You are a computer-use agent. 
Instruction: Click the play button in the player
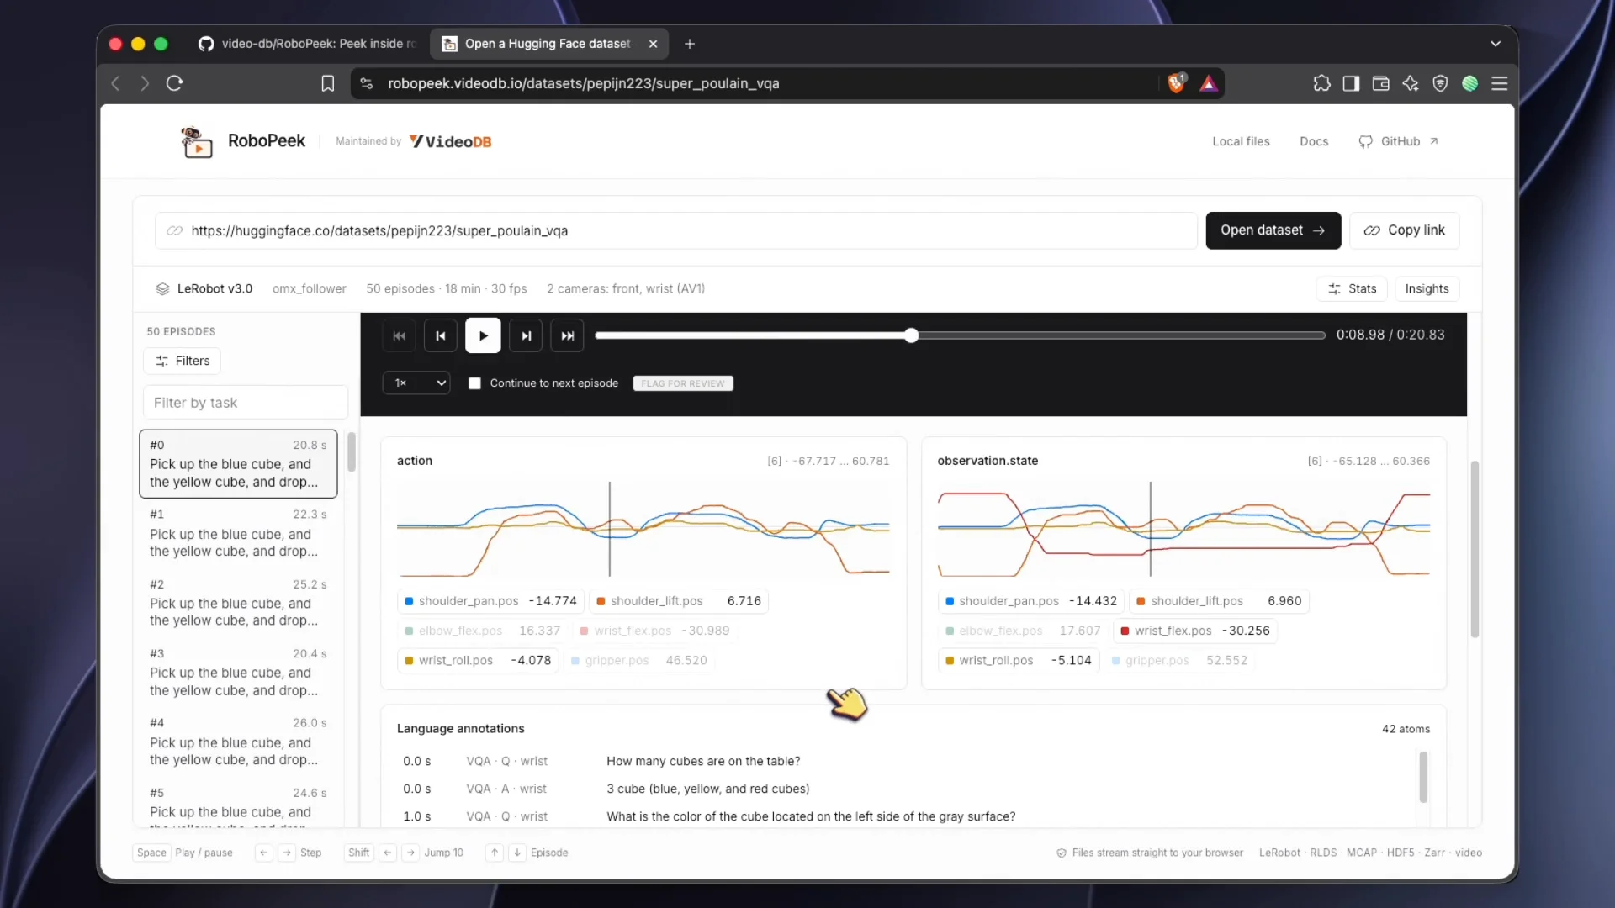[483, 335]
